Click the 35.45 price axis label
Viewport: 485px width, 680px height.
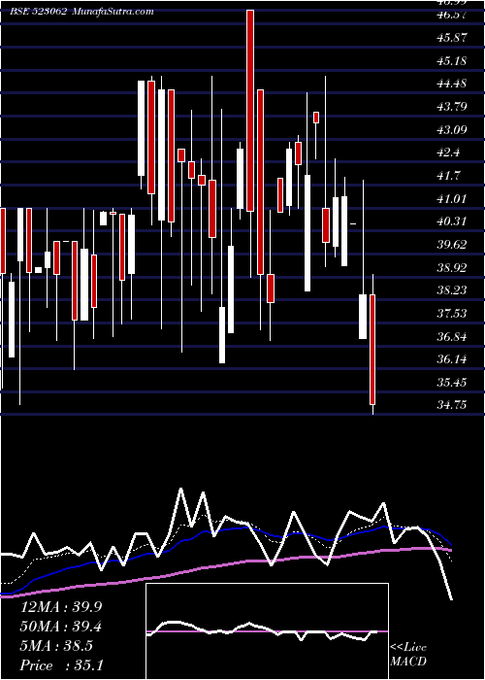pyautogui.click(x=452, y=382)
